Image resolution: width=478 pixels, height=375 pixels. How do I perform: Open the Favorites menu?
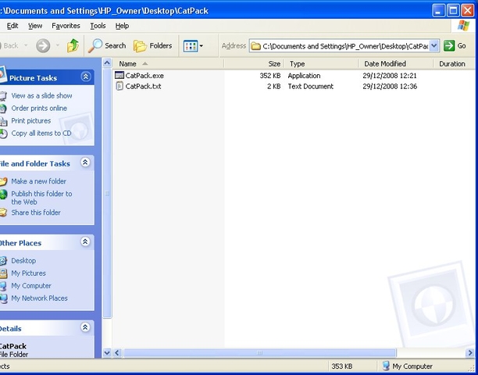pos(66,26)
